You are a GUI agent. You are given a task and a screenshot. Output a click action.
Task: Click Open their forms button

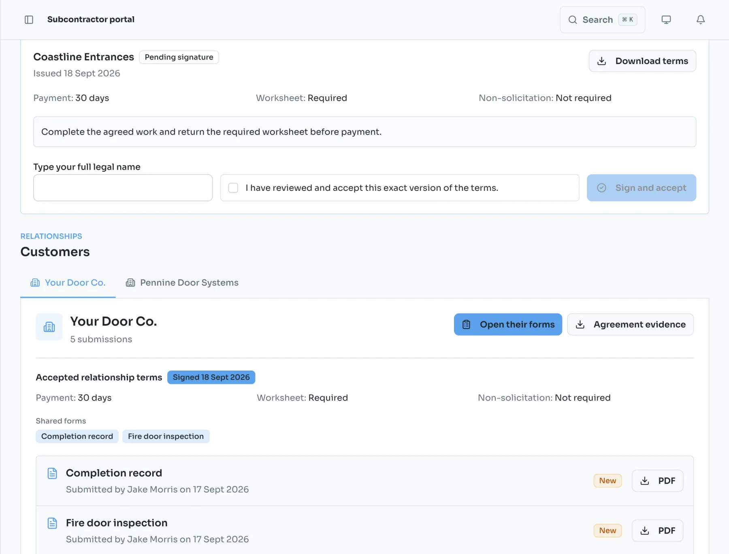(x=508, y=324)
